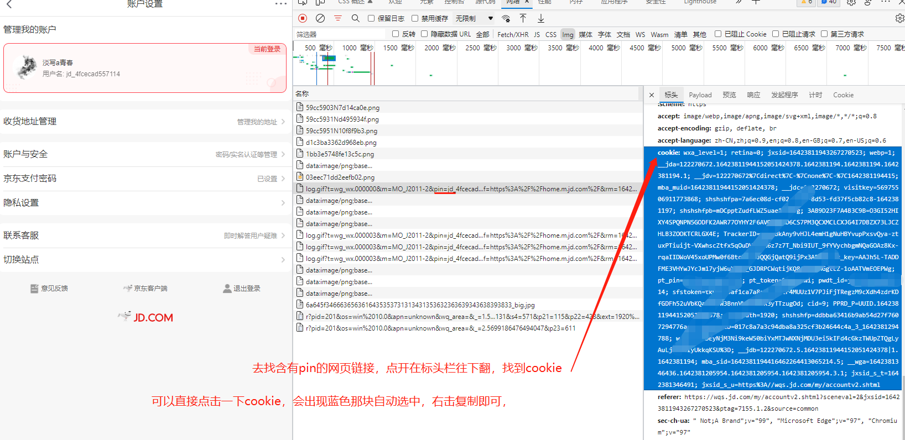Click the feedback icon 意见反馈
This screenshot has width=905, height=440.
click(34, 288)
